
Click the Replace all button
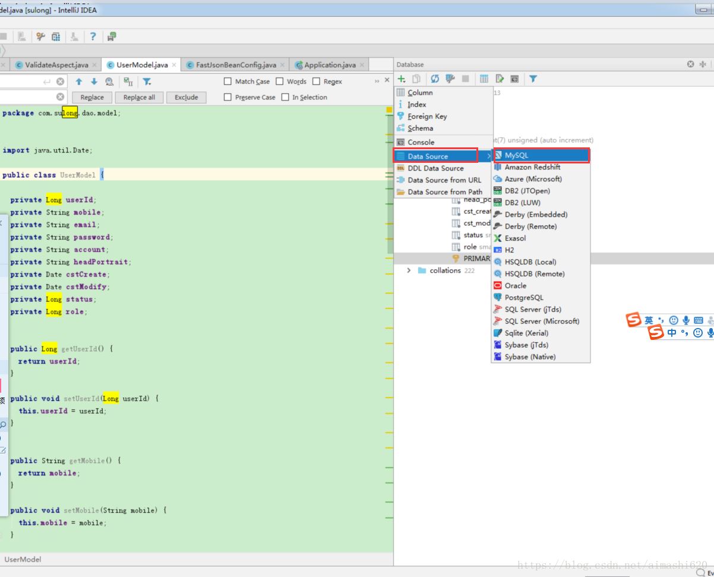click(x=139, y=97)
